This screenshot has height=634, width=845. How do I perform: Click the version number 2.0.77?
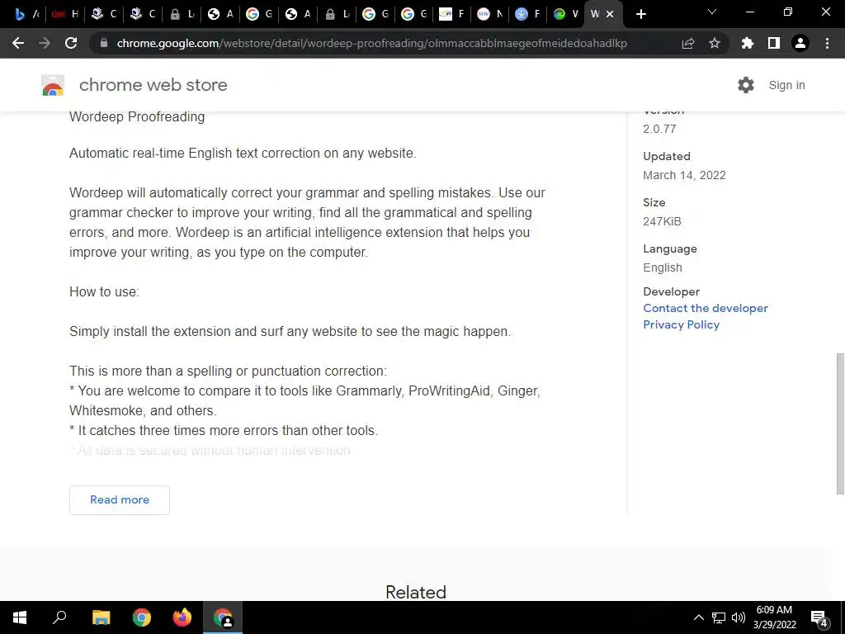pos(659,129)
